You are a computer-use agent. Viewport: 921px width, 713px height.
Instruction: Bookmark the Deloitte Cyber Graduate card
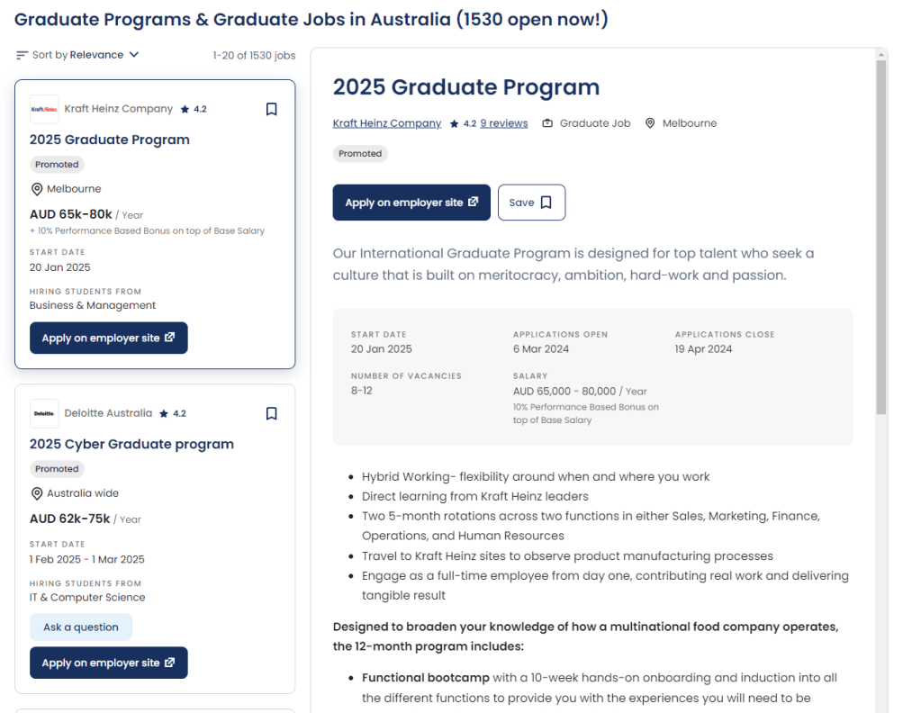click(271, 413)
